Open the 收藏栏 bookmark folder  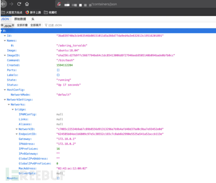pyautogui.click(x=50, y=13)
